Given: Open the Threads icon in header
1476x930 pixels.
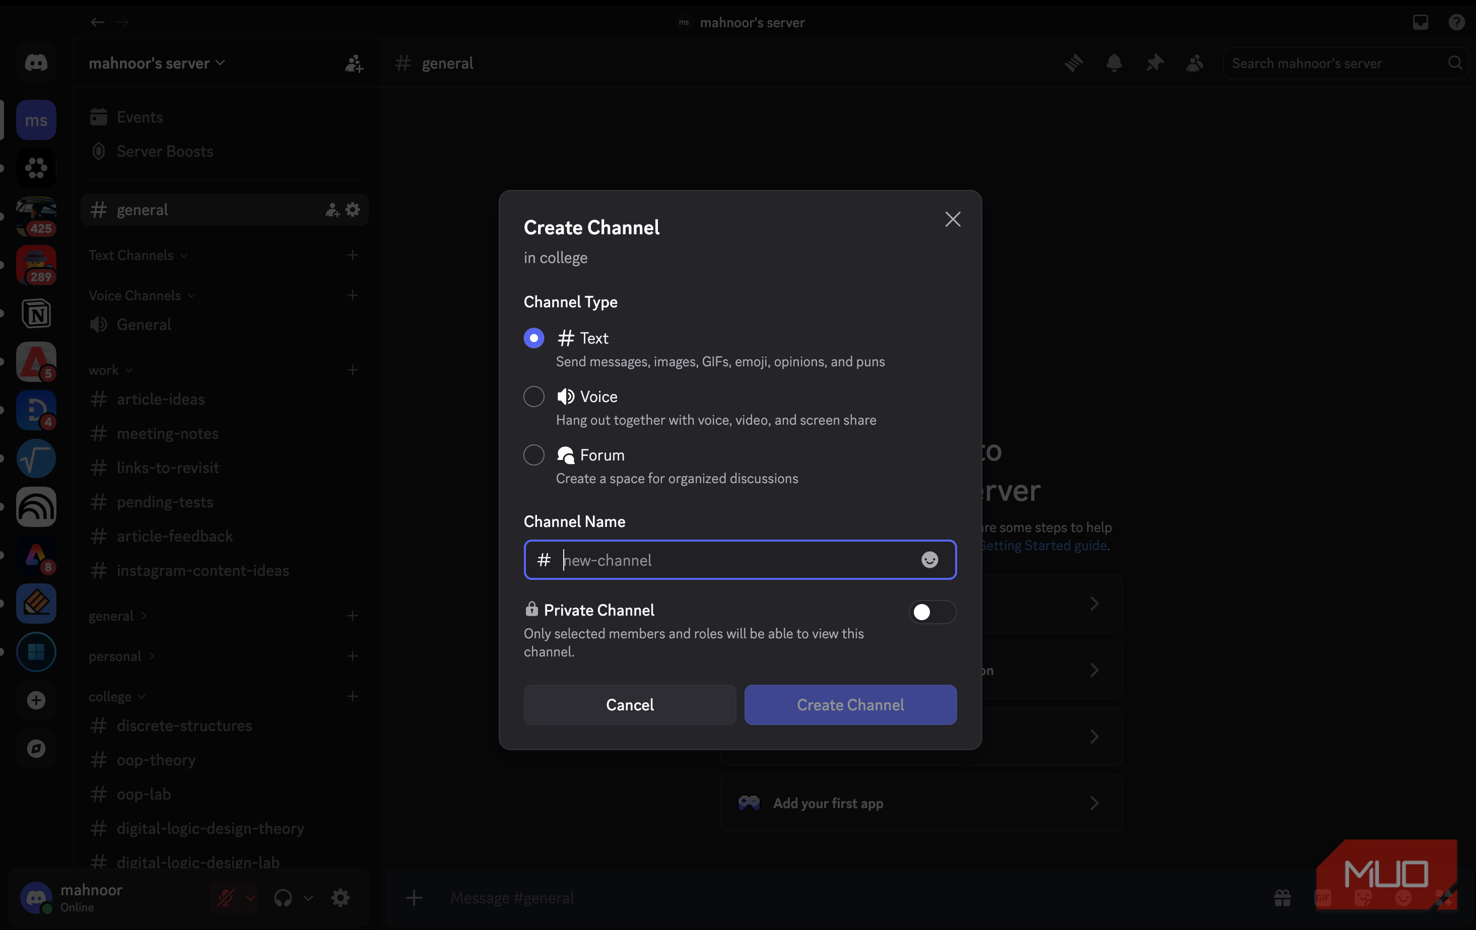Looking at the screenshot, I should [1074, 62].
